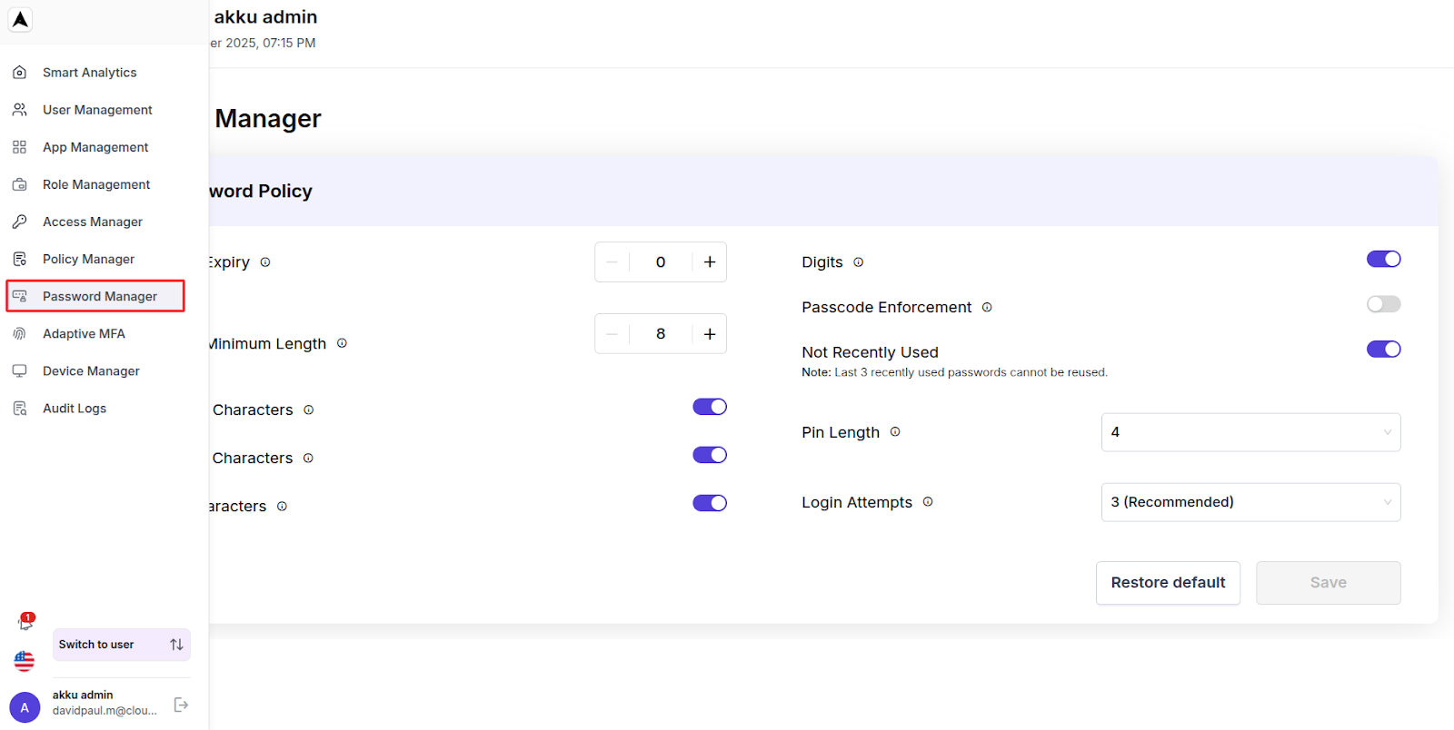Screen dimensions: 1454x730
Task: Toggle the Not Recently Used switch
Action: pos(1383,350)
